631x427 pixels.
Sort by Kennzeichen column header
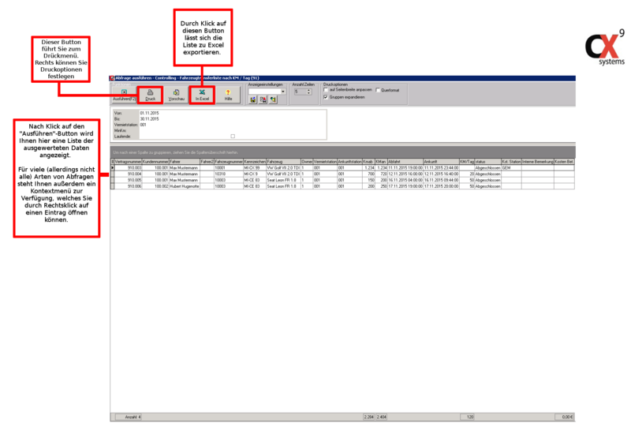pyautogui.click(x=255, y=161)
